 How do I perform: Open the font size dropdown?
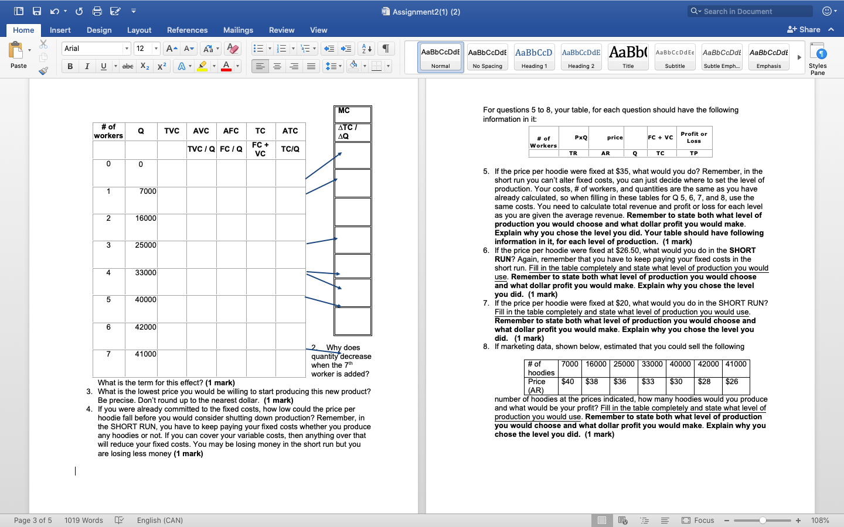[x=156, y=49]
